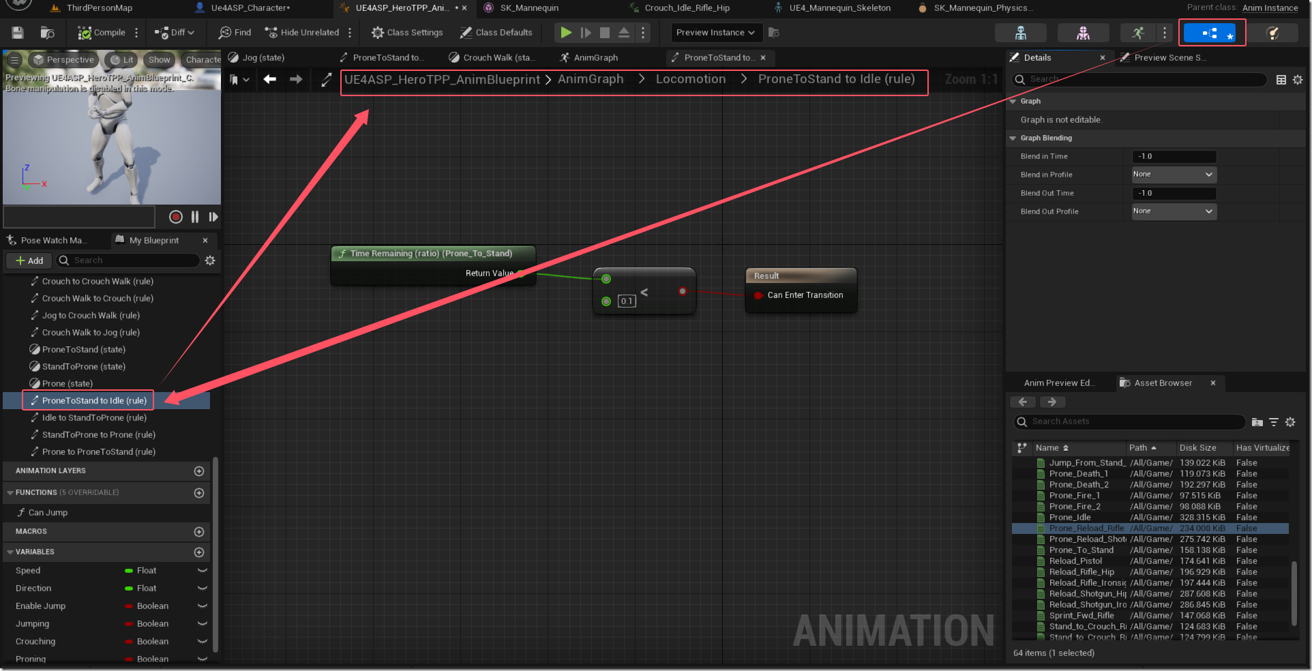Add a new macro with plus icon
Image resolution: width=1312 pixels, height=671 pixels.
[199, 532]
